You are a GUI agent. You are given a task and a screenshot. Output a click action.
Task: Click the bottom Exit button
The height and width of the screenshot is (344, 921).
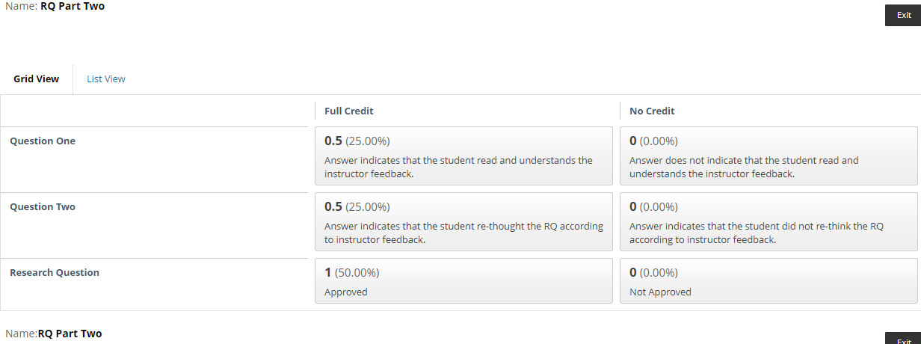903,339
